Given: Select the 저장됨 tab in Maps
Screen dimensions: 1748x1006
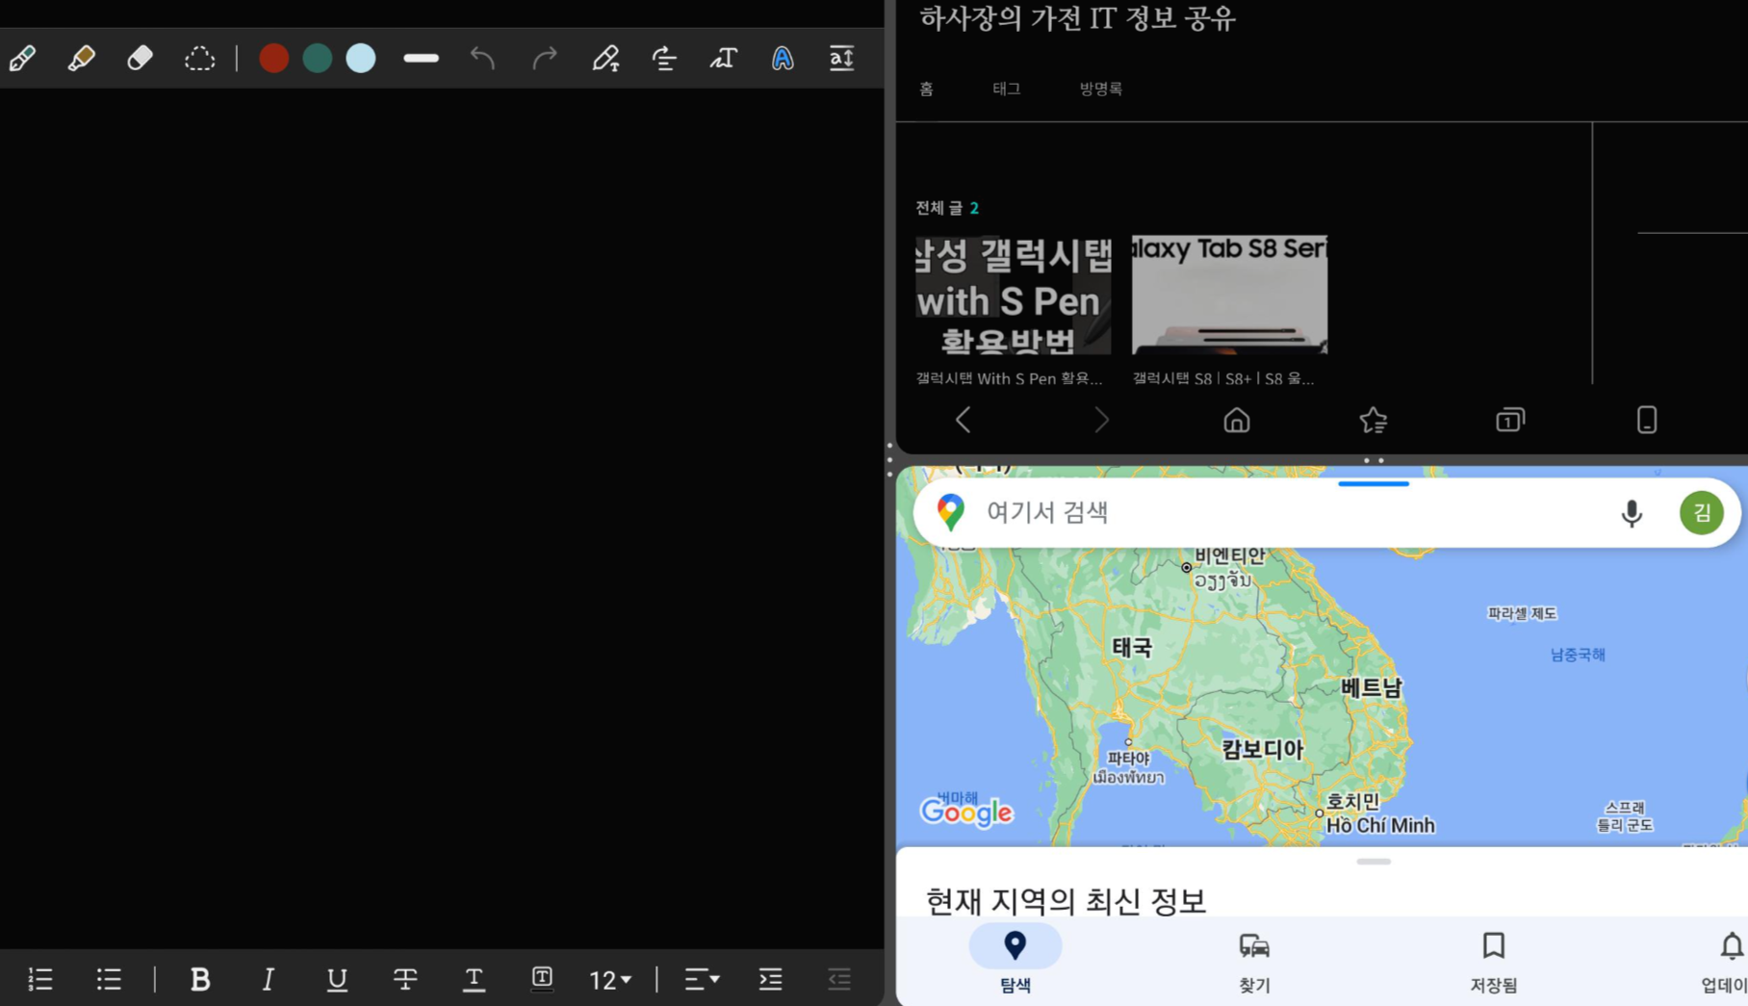Looking at the screenshot, I should [1493, 961].
